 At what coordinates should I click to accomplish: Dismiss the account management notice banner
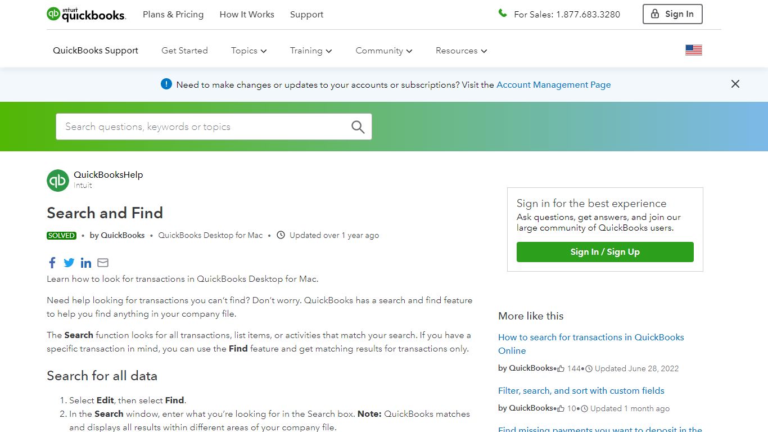735,84
